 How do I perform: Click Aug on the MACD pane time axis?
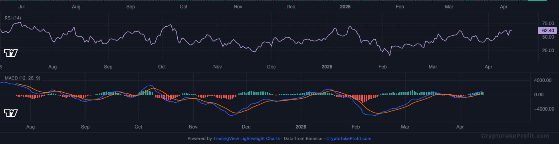click(30, 127)
